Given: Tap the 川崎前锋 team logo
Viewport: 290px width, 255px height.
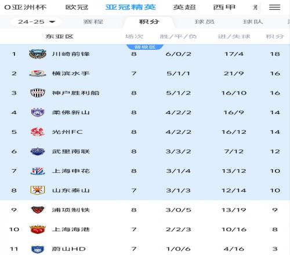Looking at the screenshot, I should click(38, 54).
